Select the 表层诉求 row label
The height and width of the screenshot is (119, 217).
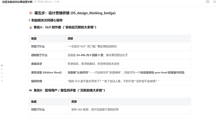coord(36,64)
